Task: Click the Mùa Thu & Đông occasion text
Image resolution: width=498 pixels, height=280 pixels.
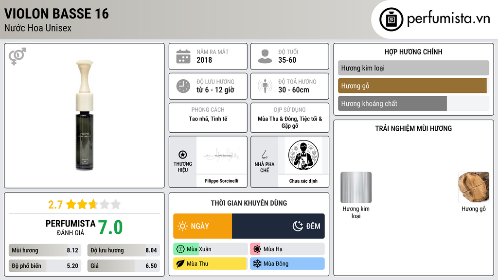Action: pos(290,122)
